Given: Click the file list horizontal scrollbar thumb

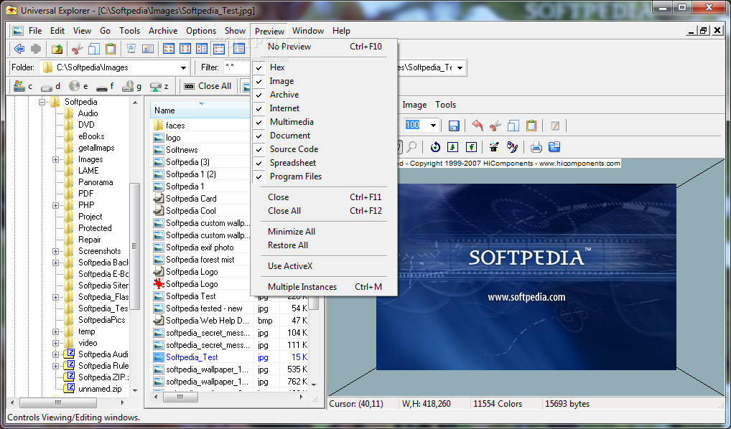Looking at the screenshot, I should pos(180,397).
